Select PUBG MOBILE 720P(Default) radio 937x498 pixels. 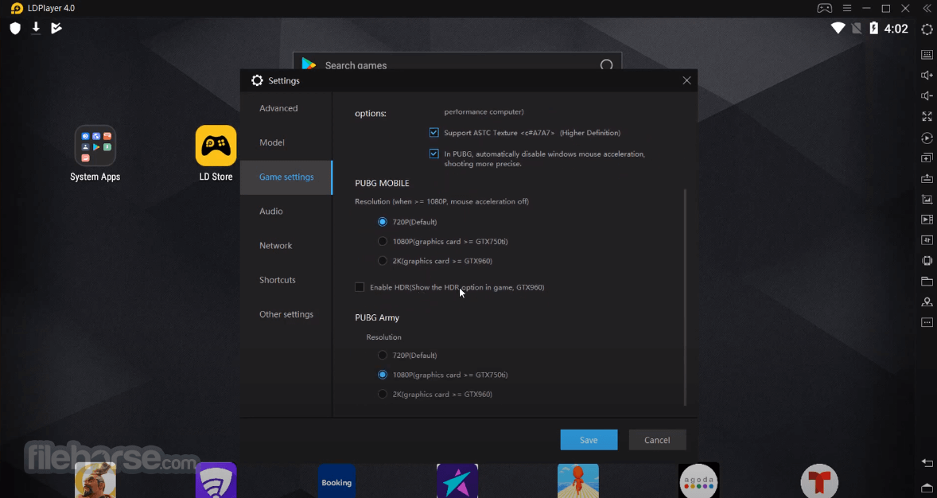coord(383,222)
